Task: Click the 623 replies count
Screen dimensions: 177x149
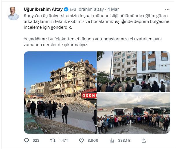Action: (x=36, y=141)
